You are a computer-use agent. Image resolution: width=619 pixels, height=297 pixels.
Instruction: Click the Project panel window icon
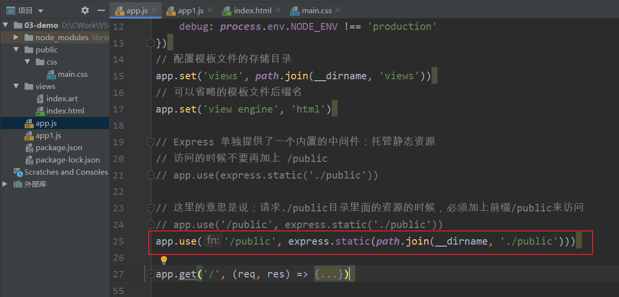[x=10, y=10]
